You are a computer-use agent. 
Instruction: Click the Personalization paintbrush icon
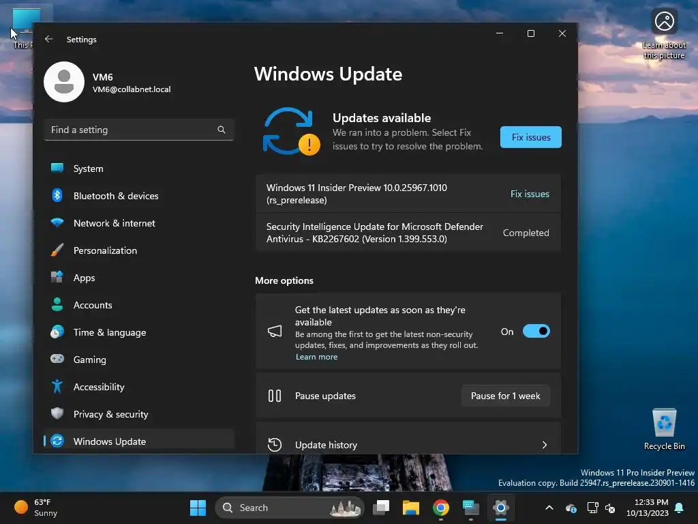[x=57, y=250]
